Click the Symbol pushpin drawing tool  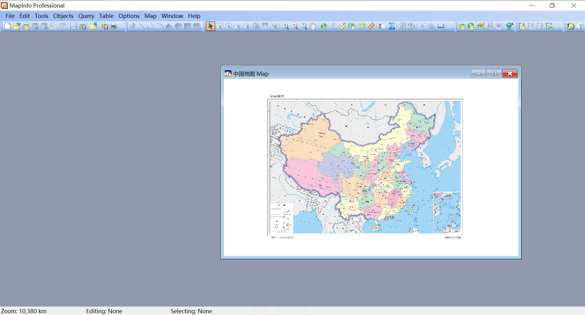133,26
